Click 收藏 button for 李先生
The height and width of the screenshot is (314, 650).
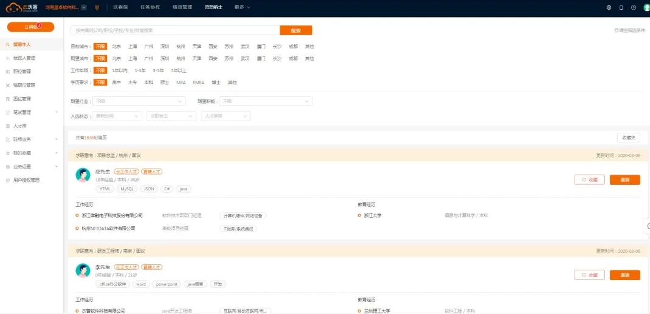[x=589, y=275]
